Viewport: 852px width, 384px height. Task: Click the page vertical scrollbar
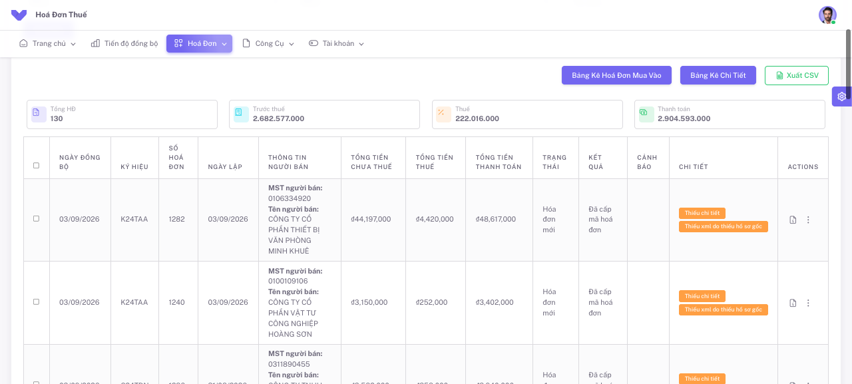849,64
